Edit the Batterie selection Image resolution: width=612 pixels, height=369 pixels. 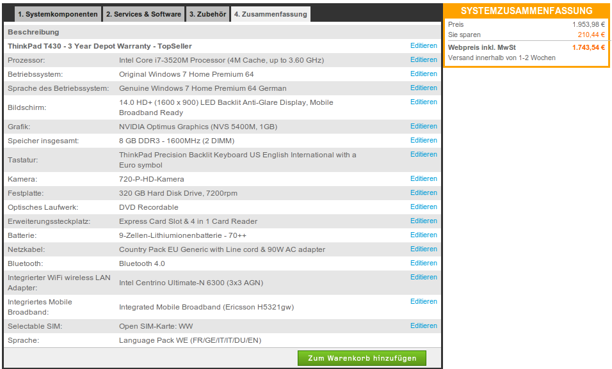(424, 235)
